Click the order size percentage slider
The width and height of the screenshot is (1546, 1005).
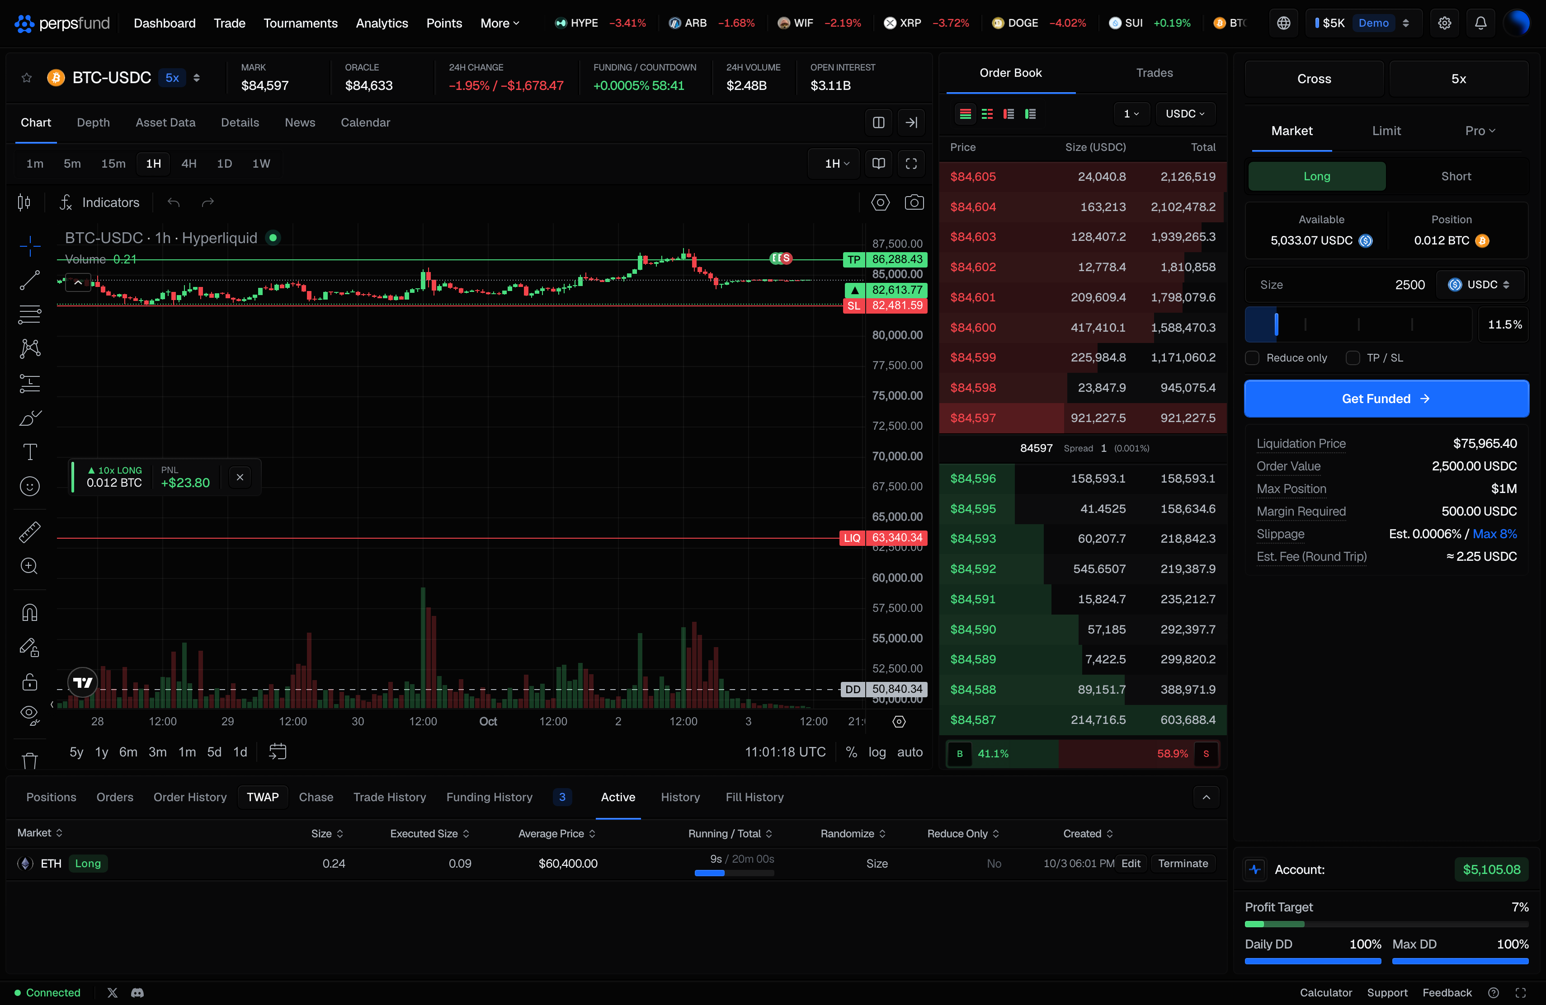(1357, 324)
